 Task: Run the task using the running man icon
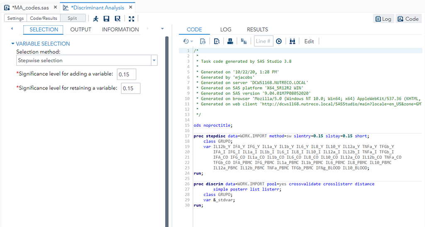[x=96, y=19]
